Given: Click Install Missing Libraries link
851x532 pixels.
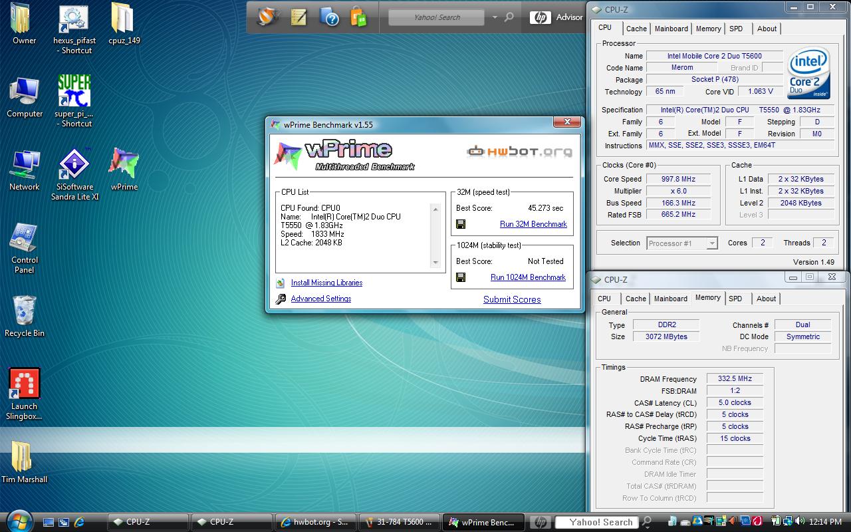Looking at the screenshot, I should [326, 283].
